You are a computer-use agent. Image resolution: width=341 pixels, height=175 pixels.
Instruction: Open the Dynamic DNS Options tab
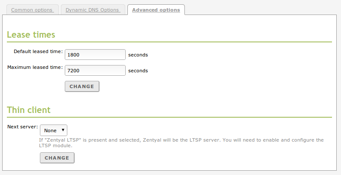click(93, 10)
